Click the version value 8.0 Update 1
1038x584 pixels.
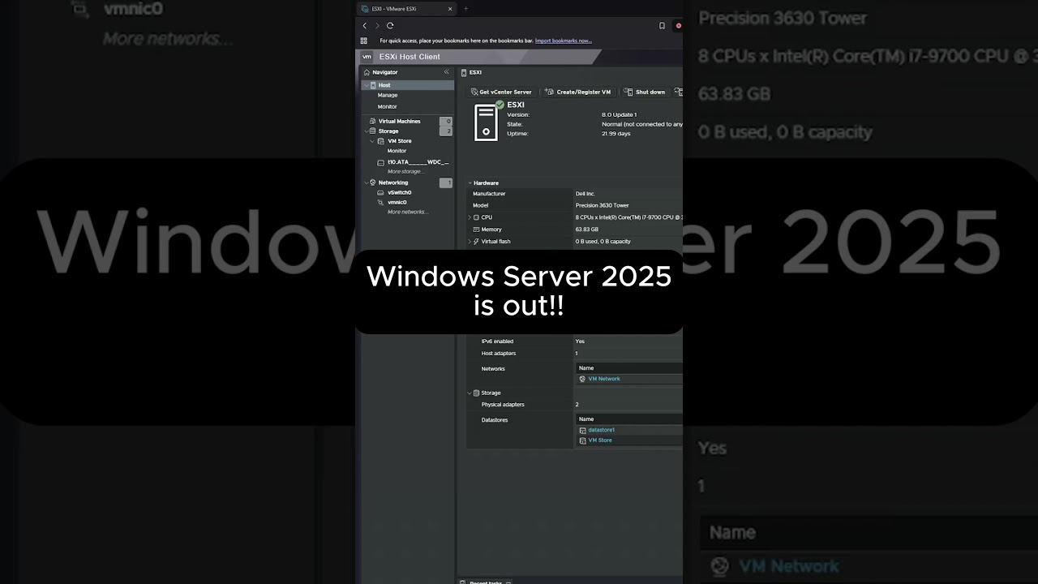(x=620, y=114)
